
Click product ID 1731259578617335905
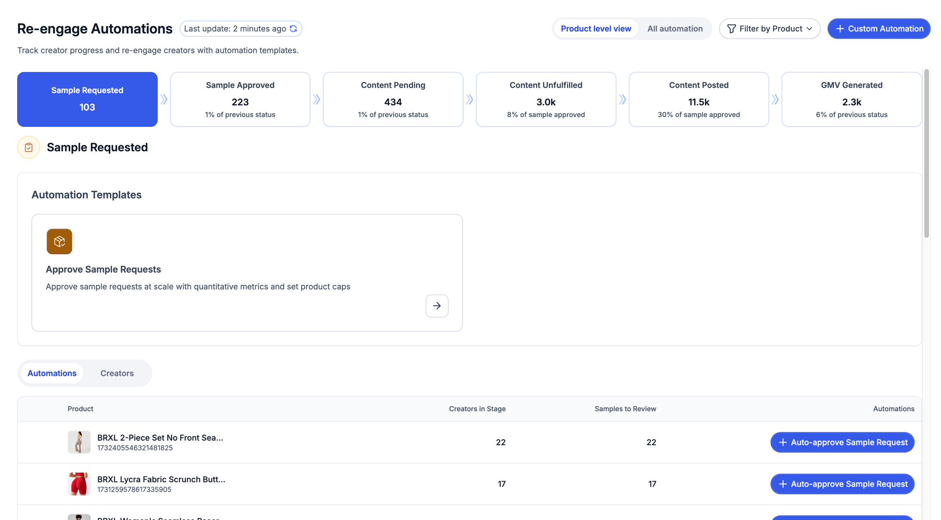(134, 490)
